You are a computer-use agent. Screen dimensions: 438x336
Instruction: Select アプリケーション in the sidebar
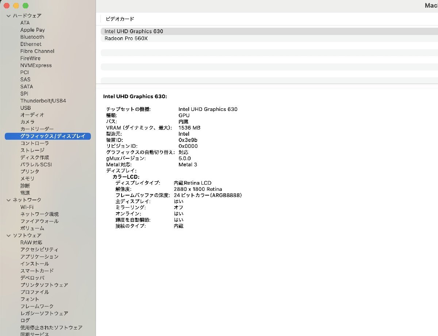(x=39, y=256)
